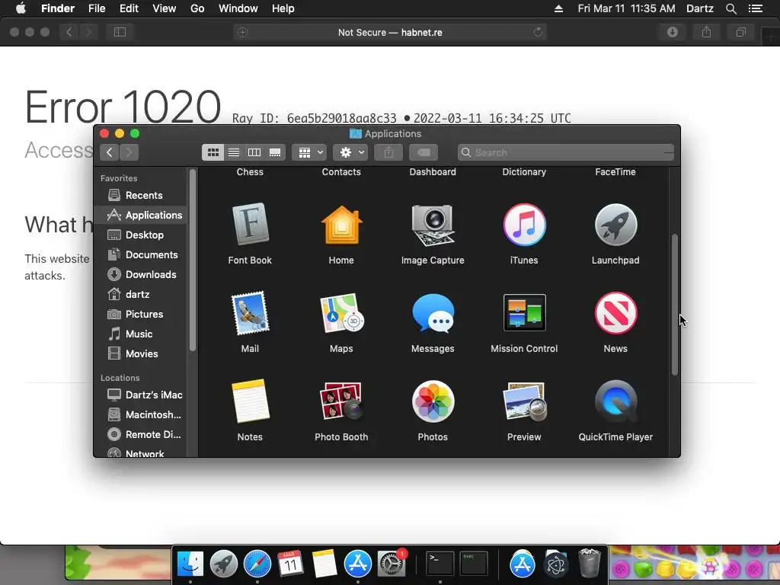Select the Image Capture app icon
The image size is (780, 585).
pos(433,225)
